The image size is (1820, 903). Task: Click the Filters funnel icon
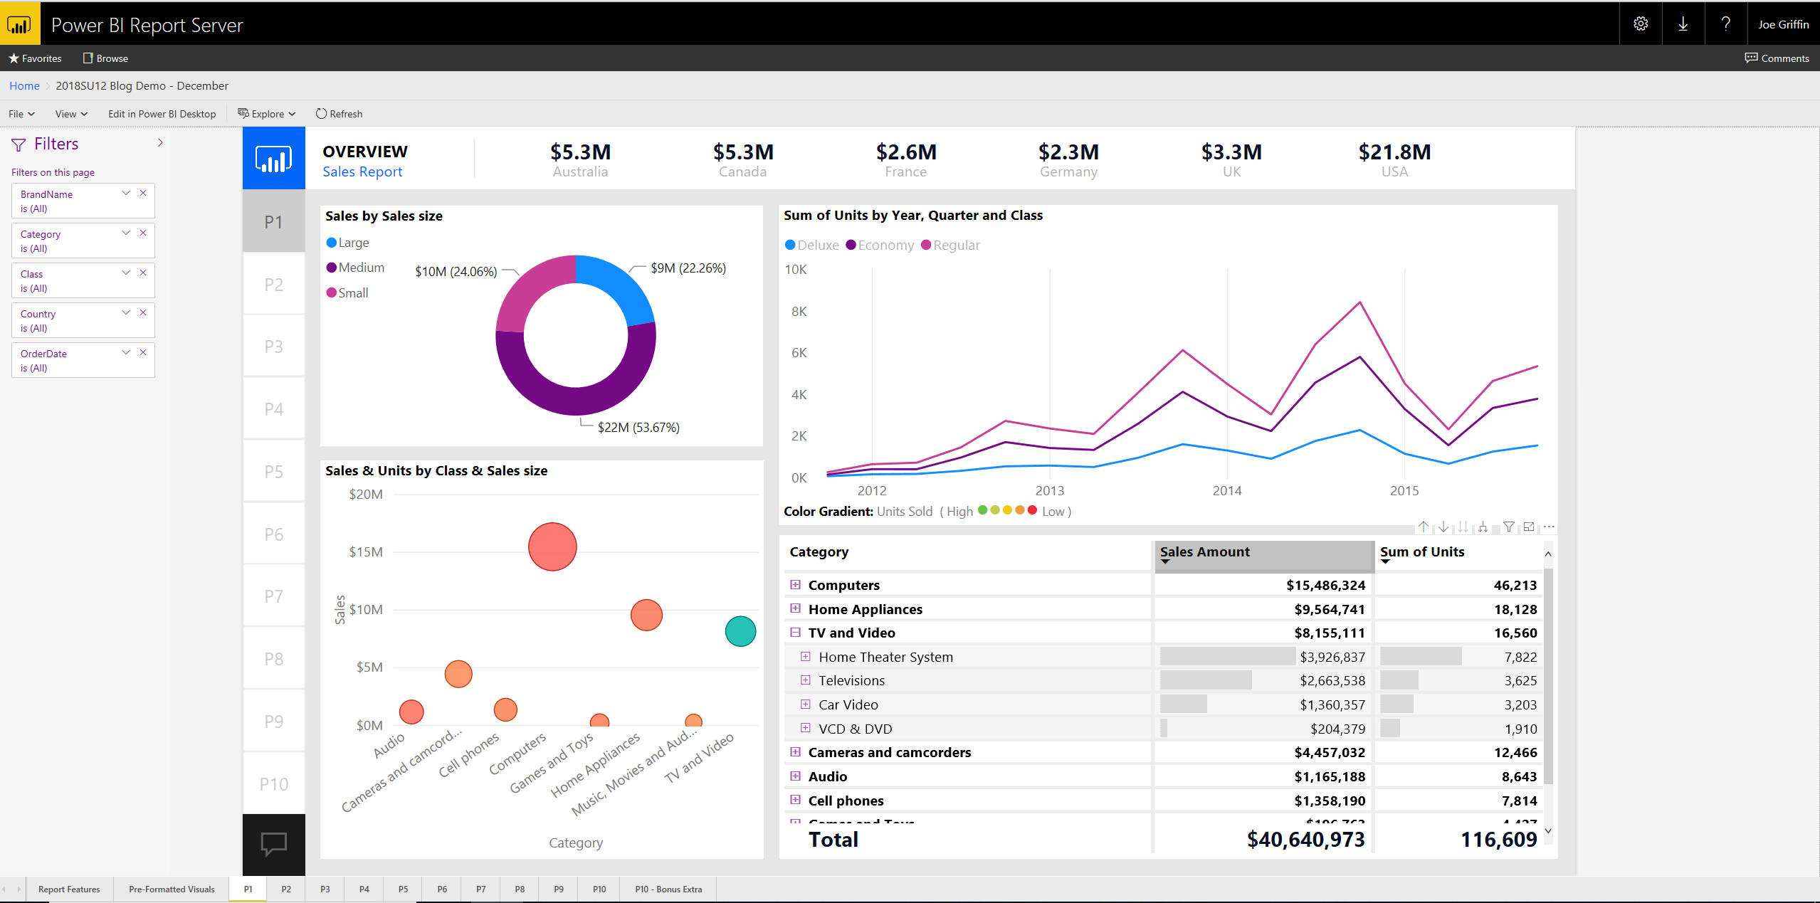[x=19, y=144]
